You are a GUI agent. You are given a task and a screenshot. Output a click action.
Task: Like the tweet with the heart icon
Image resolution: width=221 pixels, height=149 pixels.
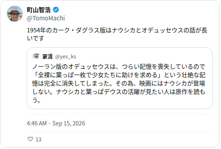(x=30, y=139)
